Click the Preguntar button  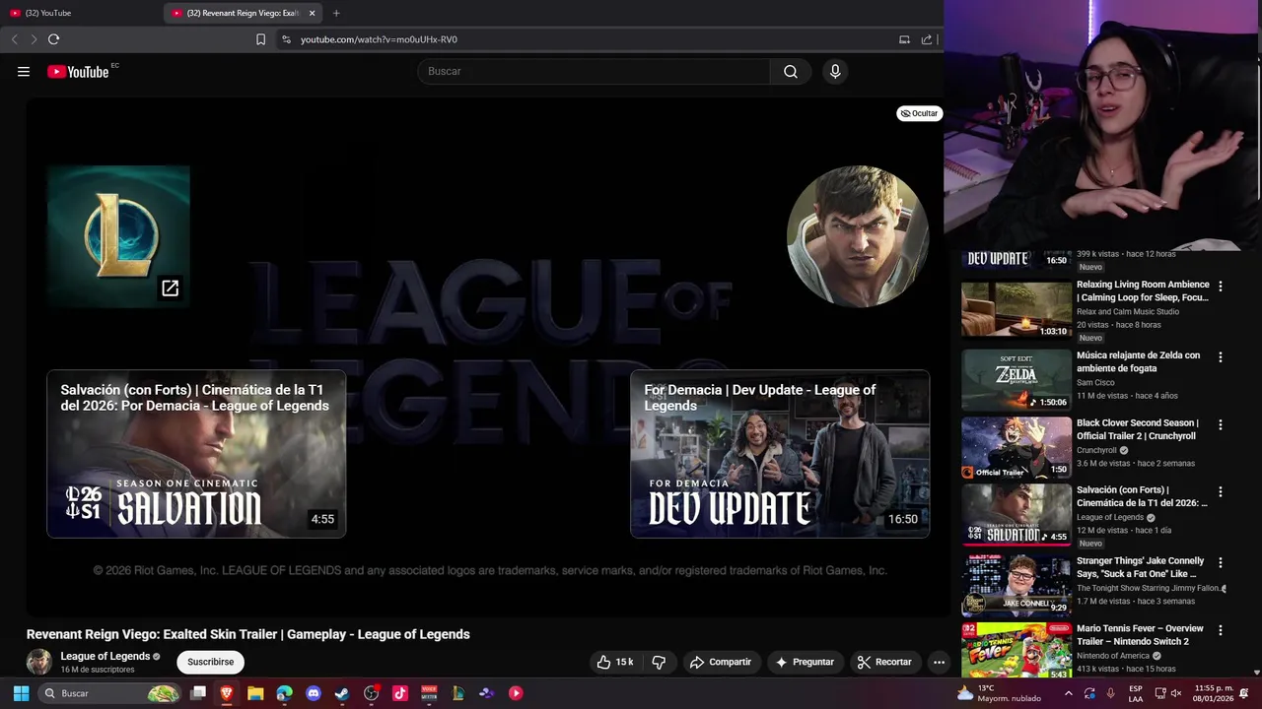pos(805,662)
